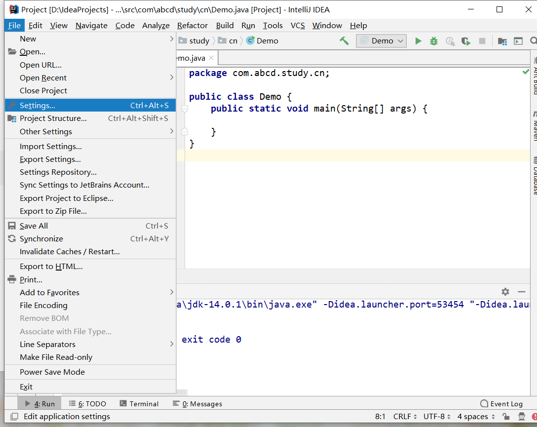This screenshot has height=427, width=537.
Task: Collapse main method code fold marker
Action: [185, 109]
